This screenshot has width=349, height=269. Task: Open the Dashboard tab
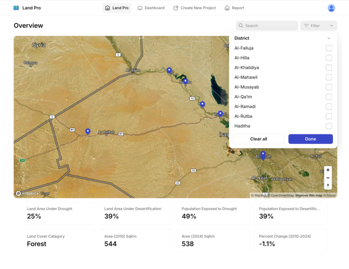click(151, 8)
